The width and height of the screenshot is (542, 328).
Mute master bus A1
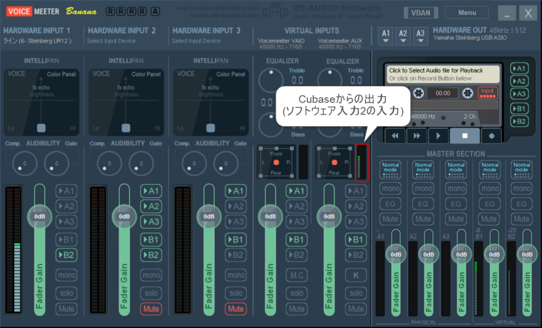pyautogui.click(x=390, y=219)
